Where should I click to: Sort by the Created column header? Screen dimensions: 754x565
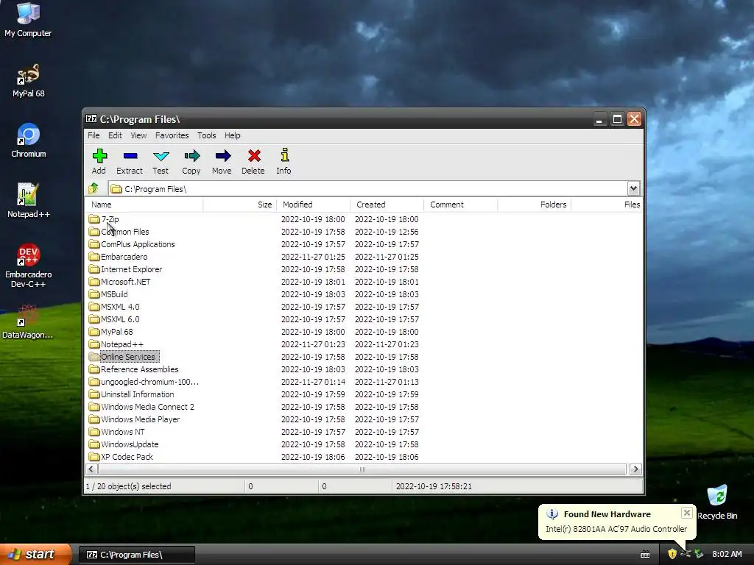tap(387, 205)
